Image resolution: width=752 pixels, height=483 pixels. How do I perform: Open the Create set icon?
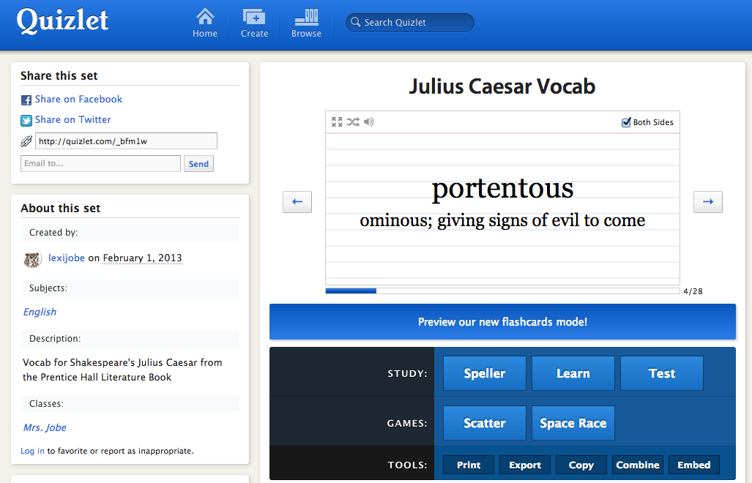254,17
